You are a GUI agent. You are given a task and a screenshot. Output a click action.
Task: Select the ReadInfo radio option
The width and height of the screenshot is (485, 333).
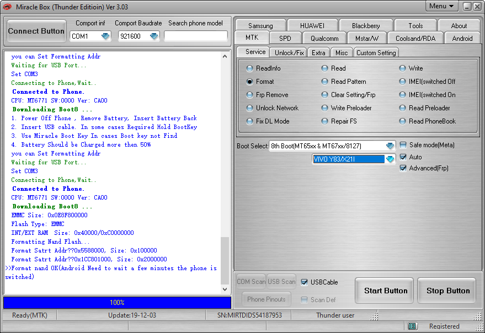click(264, 68)
